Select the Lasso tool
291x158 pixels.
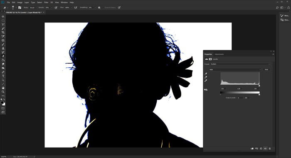coord(3,24)
